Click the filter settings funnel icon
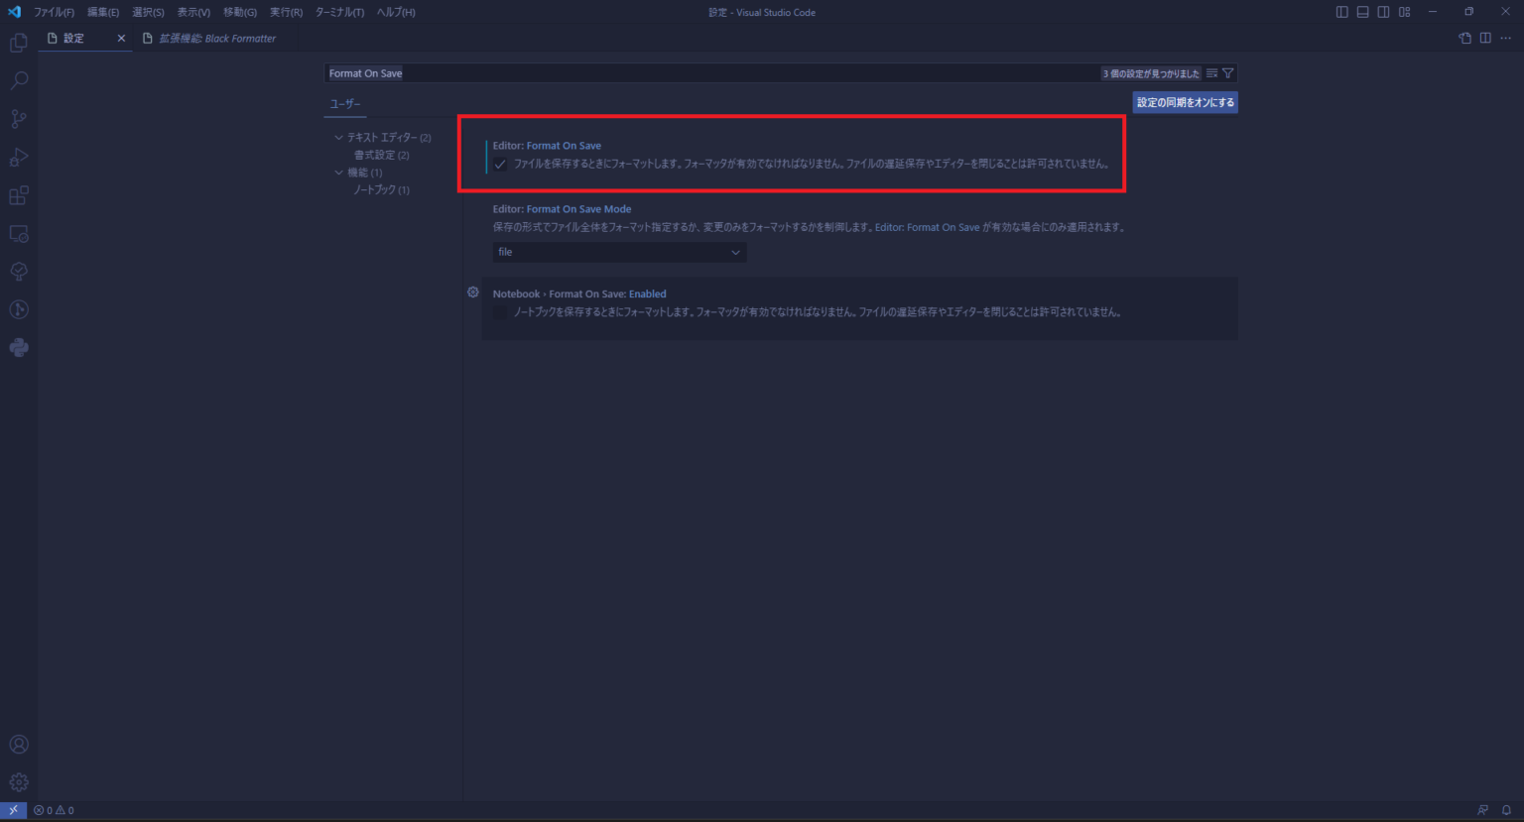 click(x=1228, y=73)
